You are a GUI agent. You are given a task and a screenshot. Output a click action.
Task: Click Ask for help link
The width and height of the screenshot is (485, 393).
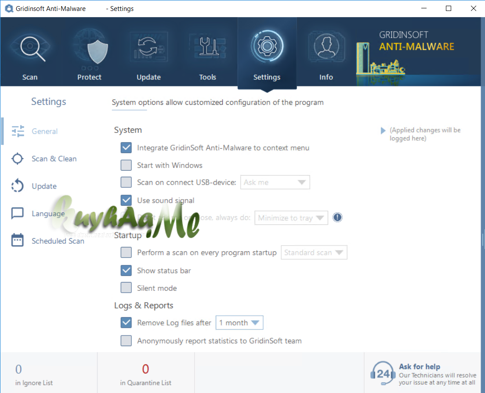pos(420,366)
